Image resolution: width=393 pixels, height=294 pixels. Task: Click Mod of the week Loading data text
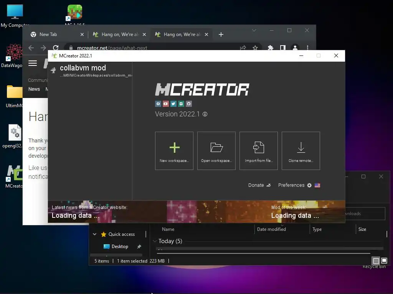coord(295,216)
